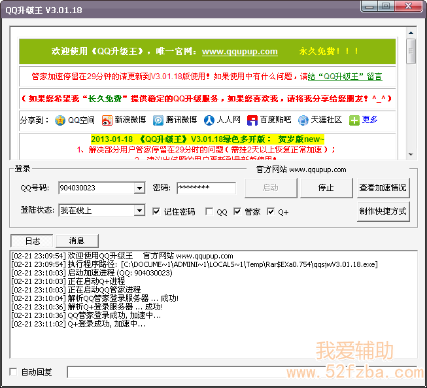Viewport: 427px width, 388px height.
Task: Share via 新浪微博 icon
Action: [107, 120]
